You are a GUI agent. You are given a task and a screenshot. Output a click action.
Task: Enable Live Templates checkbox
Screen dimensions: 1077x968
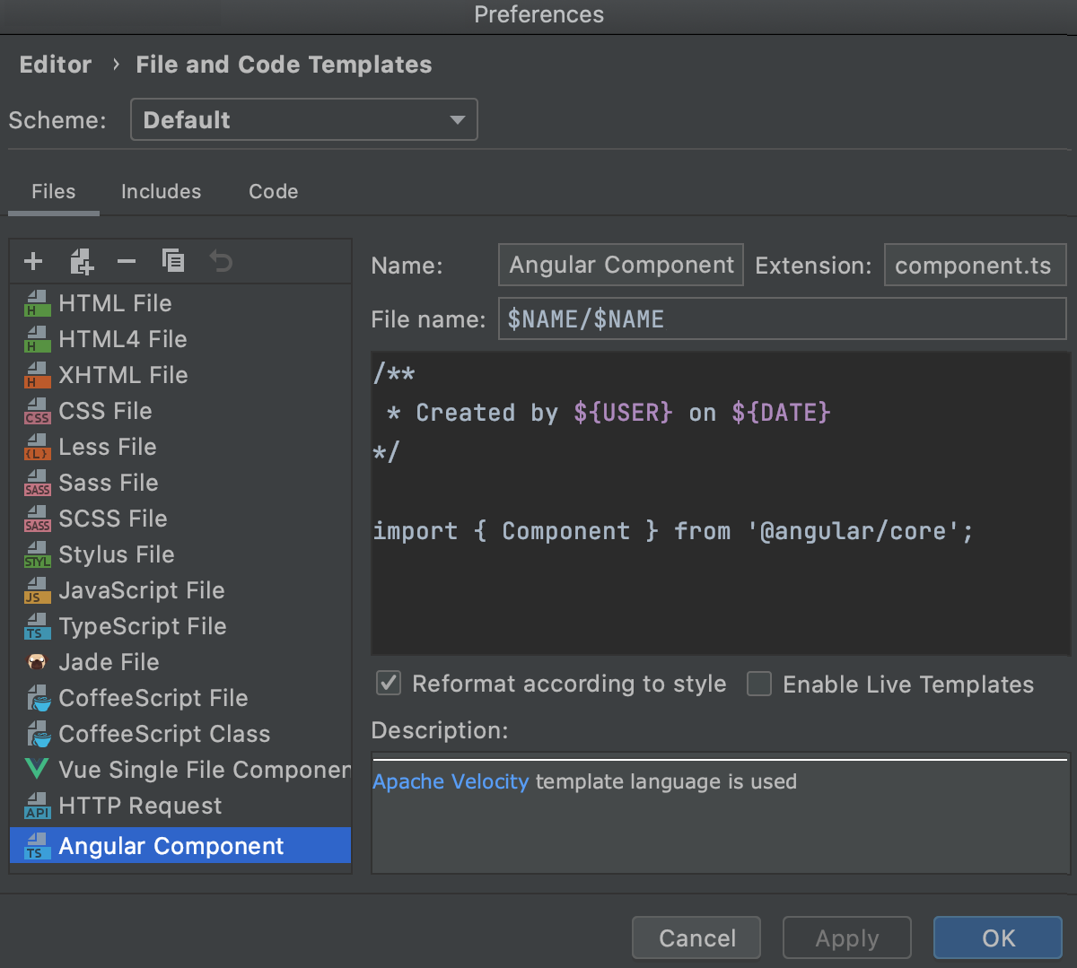(759, 684)
